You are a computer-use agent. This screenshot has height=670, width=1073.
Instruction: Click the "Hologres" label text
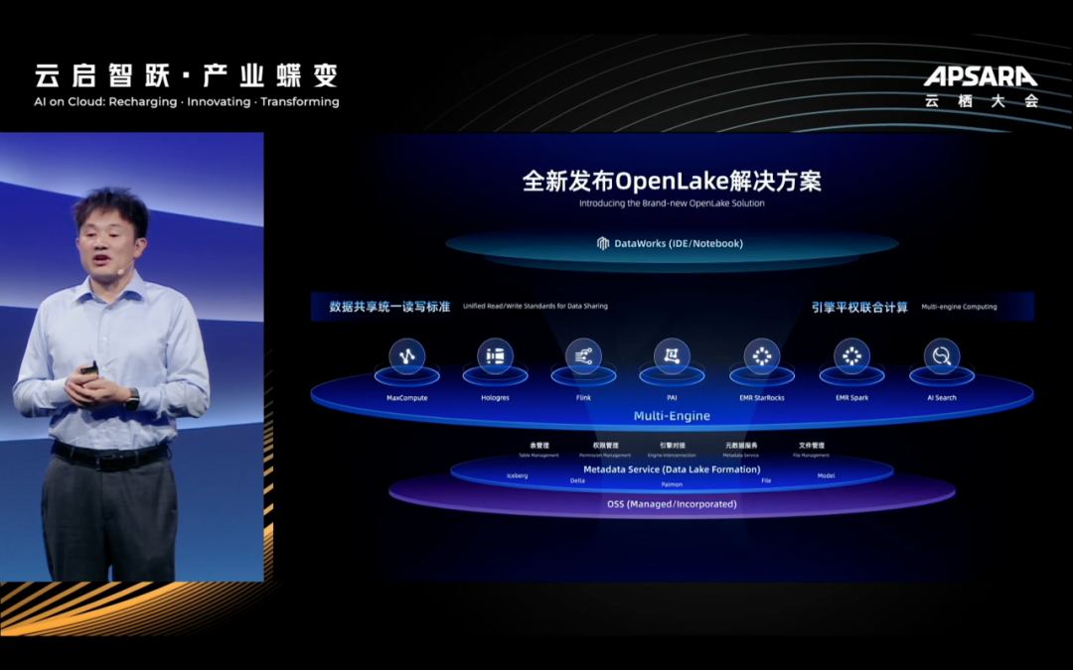[495, 398]
